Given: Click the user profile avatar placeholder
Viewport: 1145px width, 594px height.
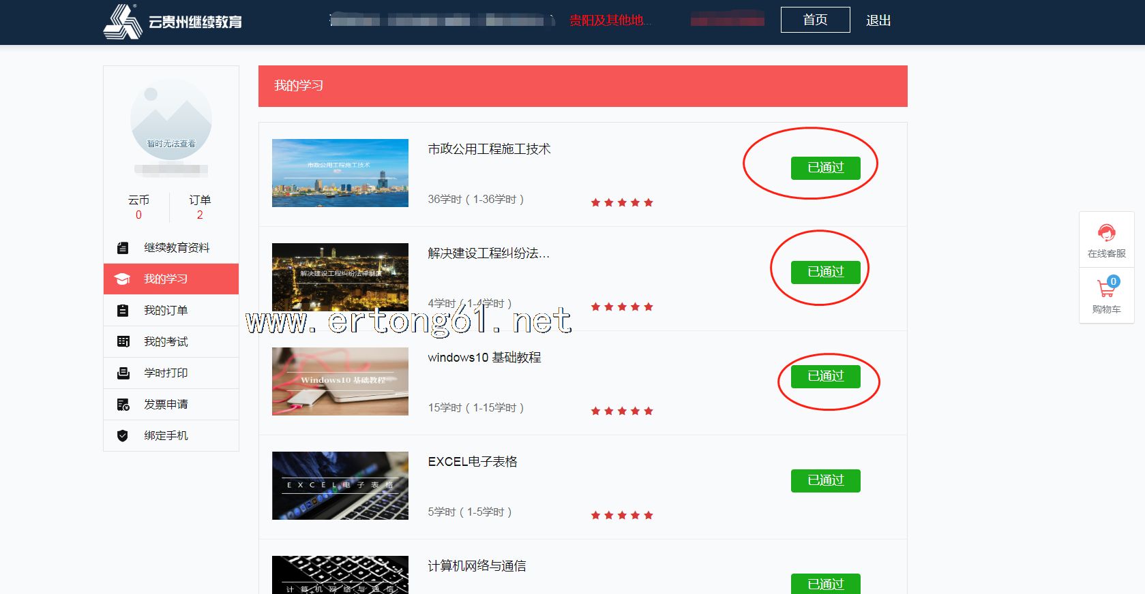Looking at the screenshot, I should 171,119.
